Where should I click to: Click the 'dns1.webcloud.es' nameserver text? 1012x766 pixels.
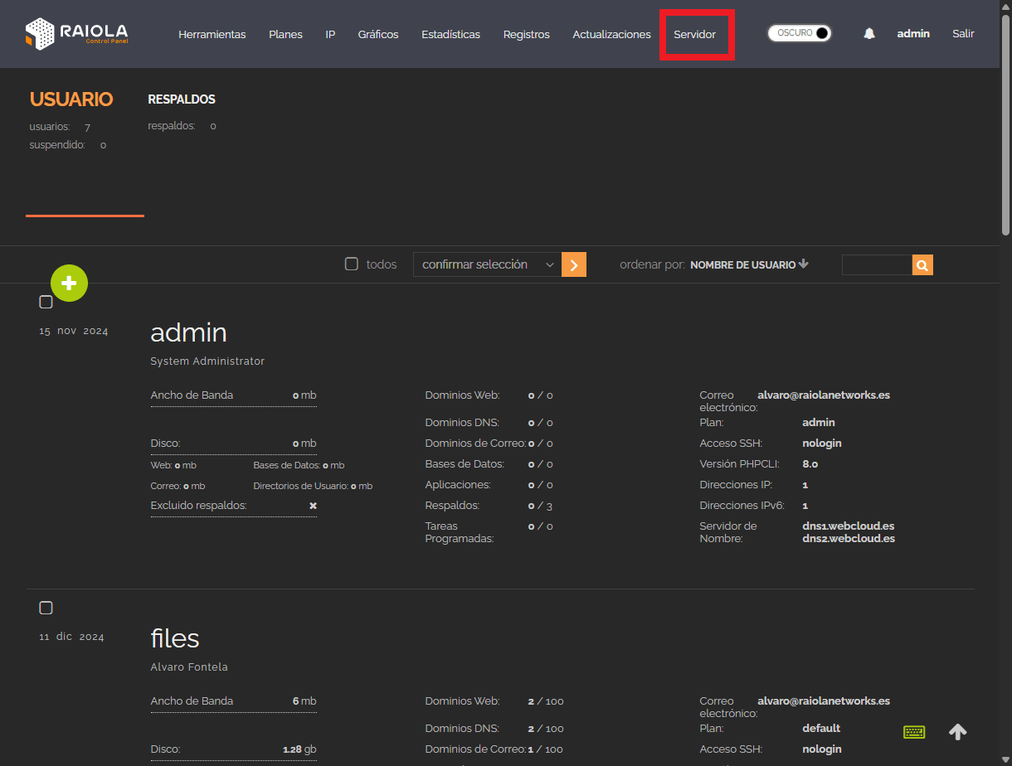point(849,526)
